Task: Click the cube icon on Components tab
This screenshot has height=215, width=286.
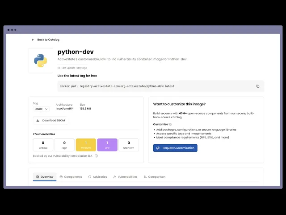Action: click(61, 177)
